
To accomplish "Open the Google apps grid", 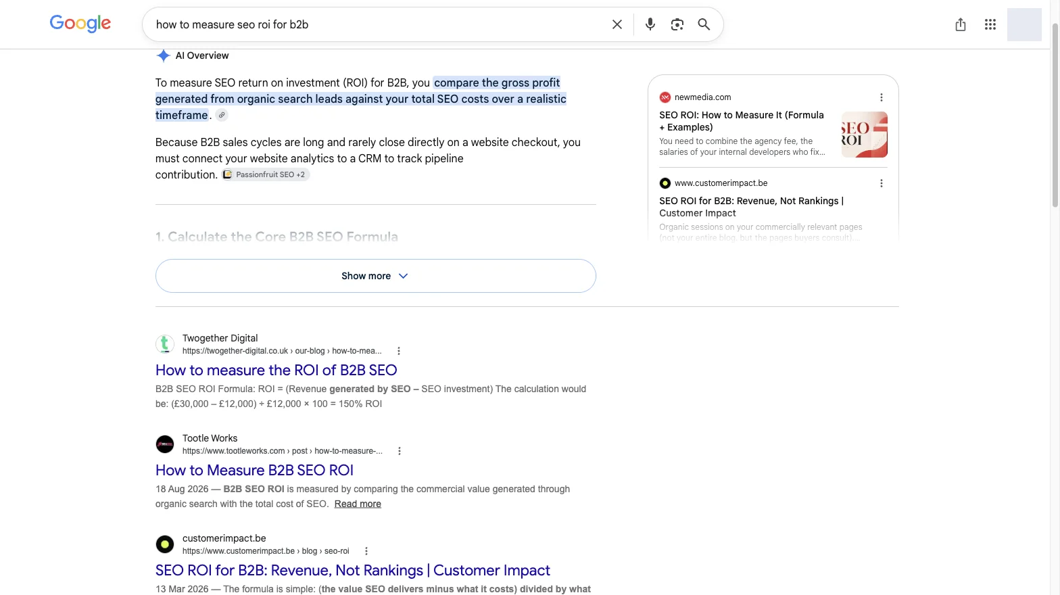I will (990, 24).
